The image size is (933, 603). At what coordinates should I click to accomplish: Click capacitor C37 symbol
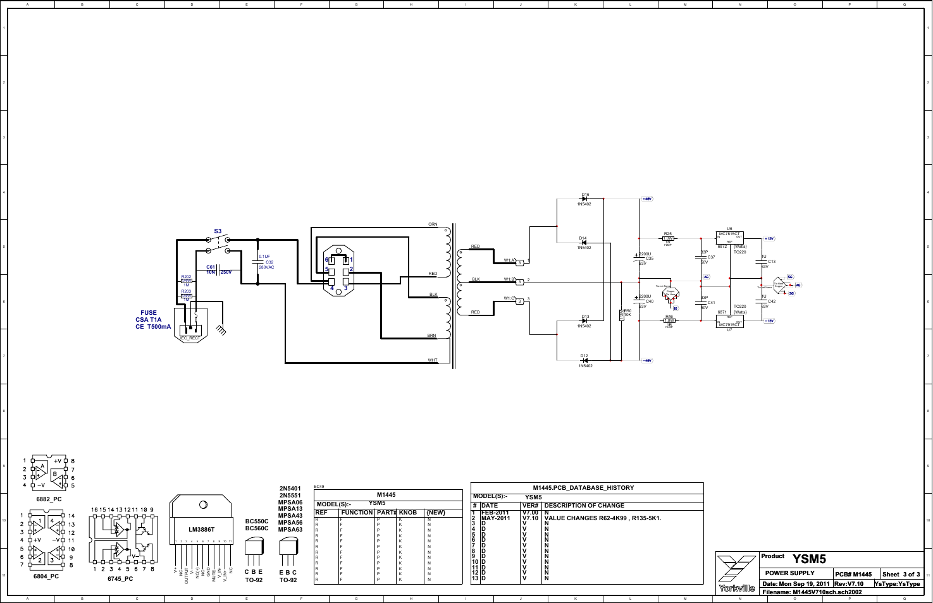coord(701,257)
